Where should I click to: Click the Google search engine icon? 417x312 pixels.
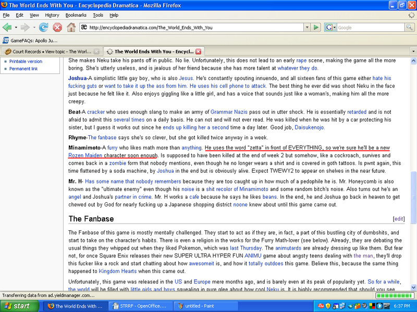point(329,28)
